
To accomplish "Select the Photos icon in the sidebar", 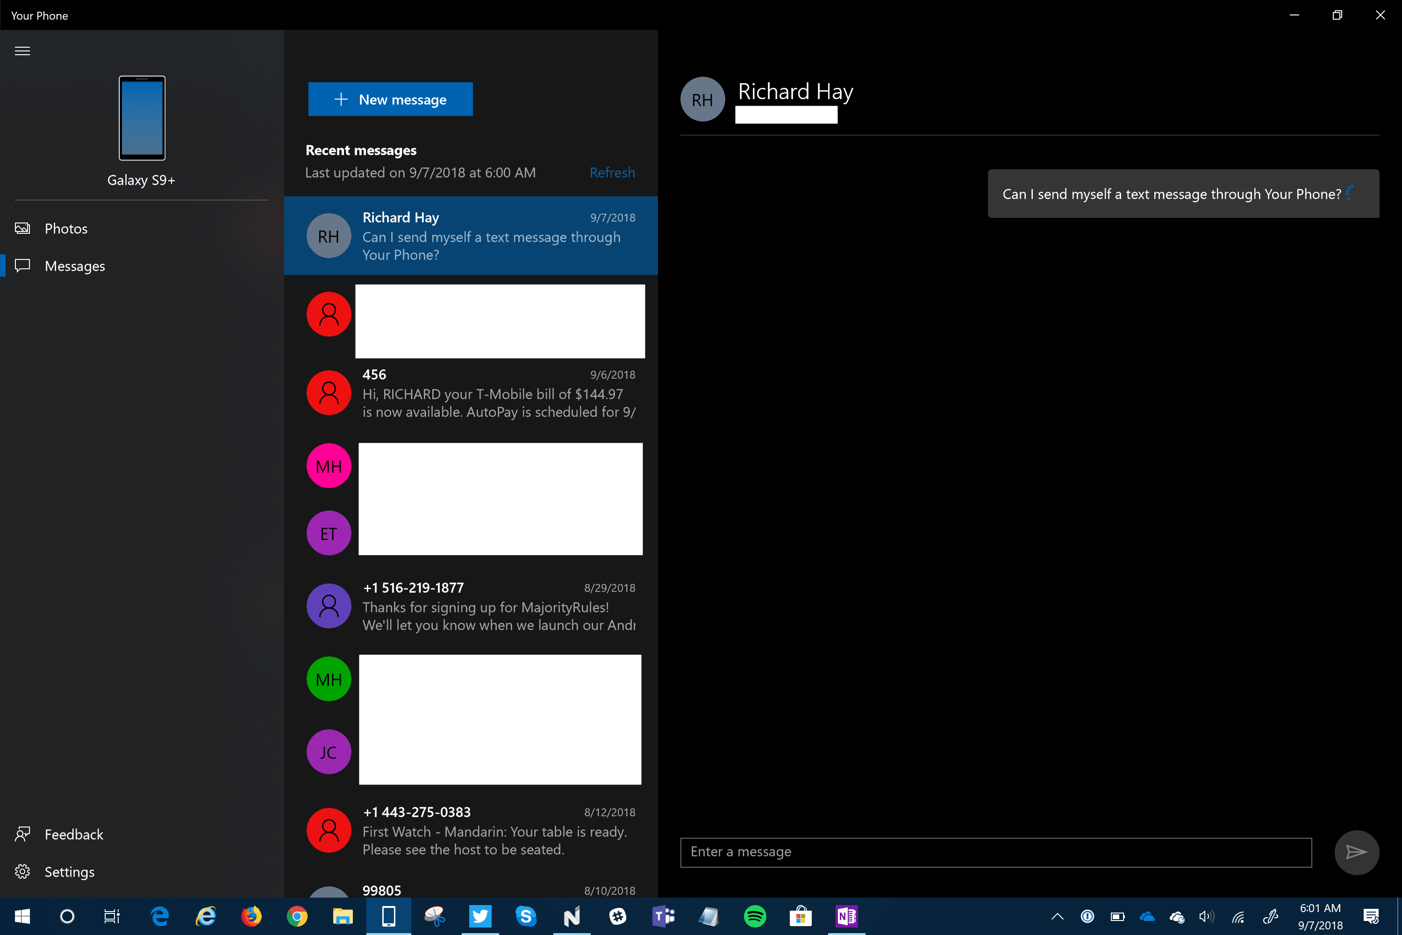I will (x=22, y=228).
